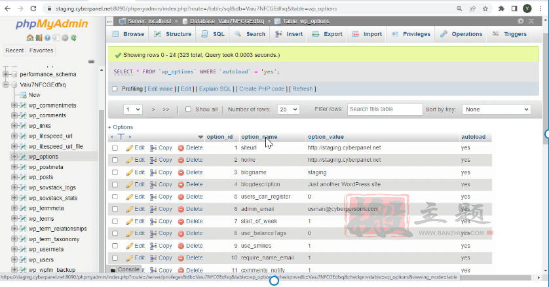Click the browser zoom magnifier icon
549x287 pixels.
tap(459, 9)
